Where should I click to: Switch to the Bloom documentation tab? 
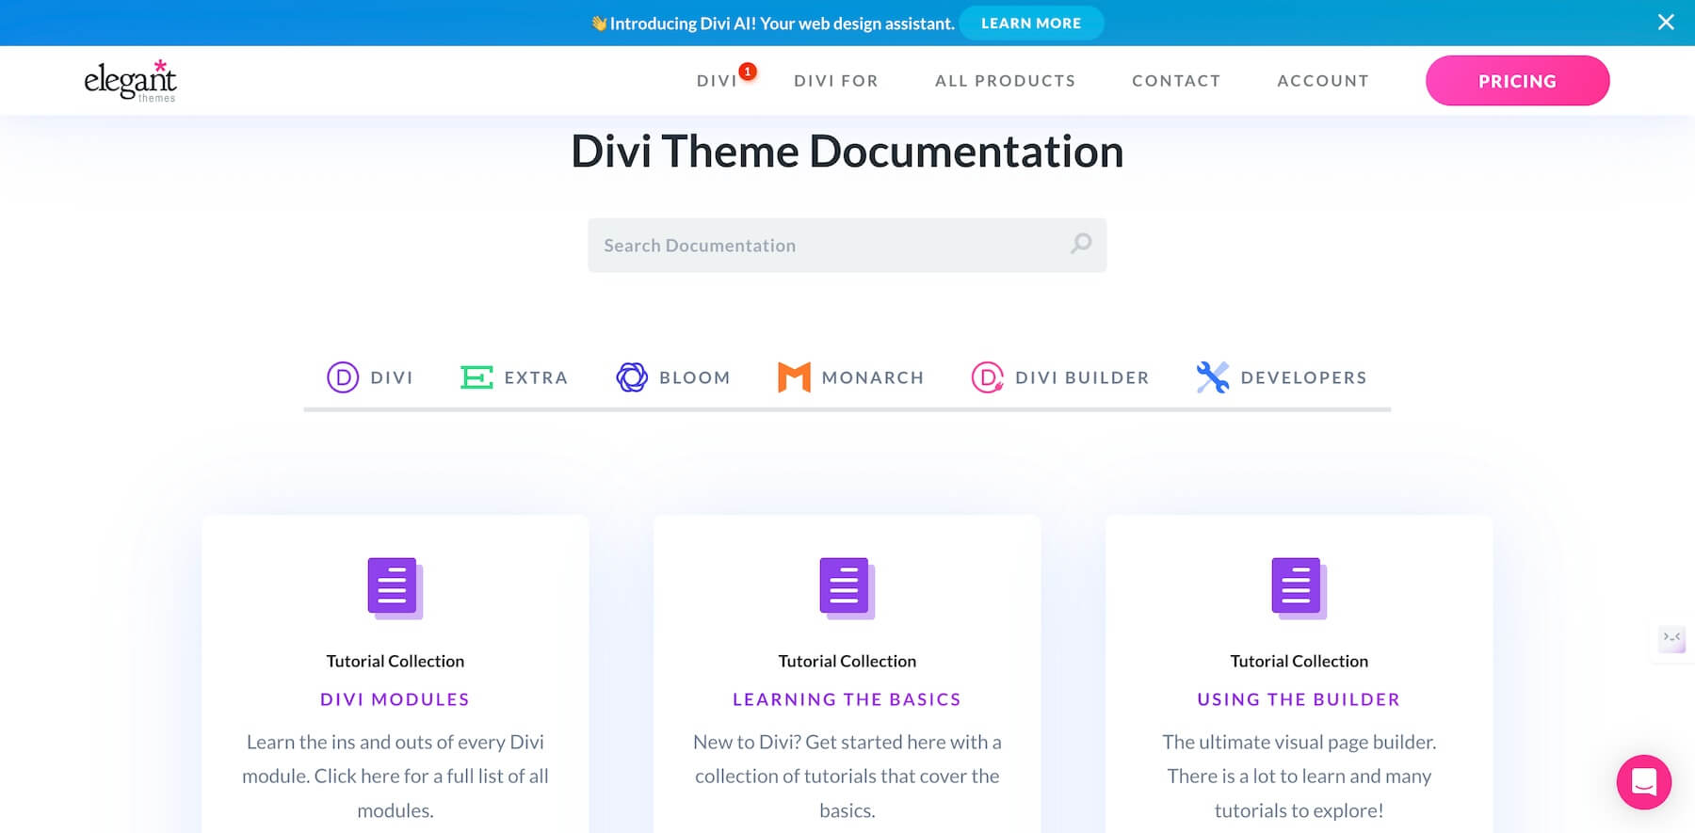coord(672,377)
